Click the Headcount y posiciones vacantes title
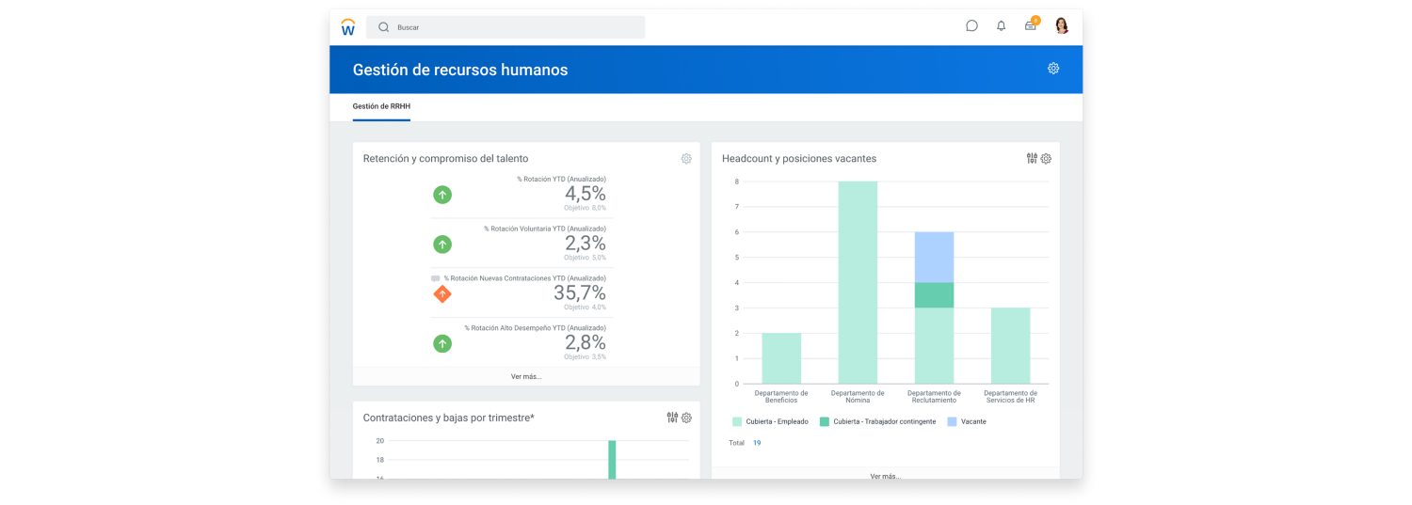The height and width of the screenshot is (505, 1412). tap(799, 159)
